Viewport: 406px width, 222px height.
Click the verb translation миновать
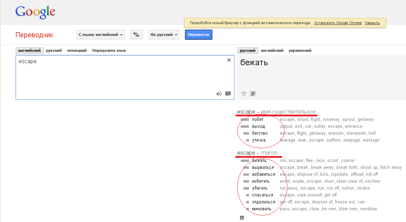(262, 209)
